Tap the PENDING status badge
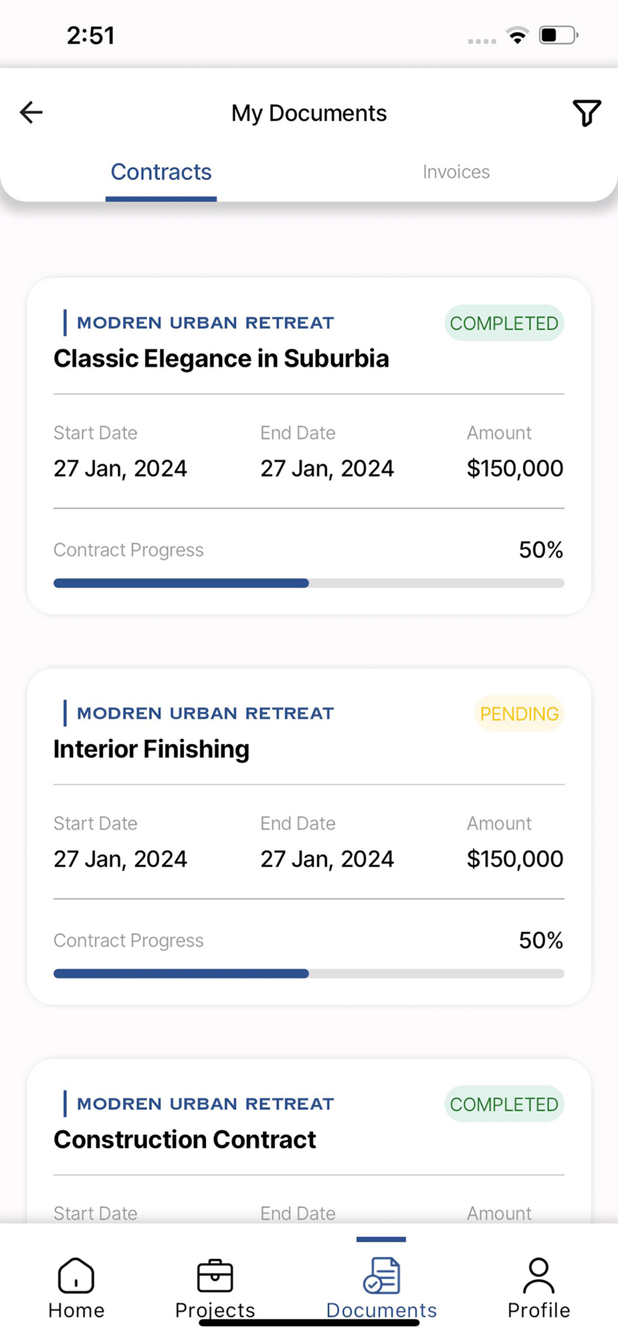618x1338 pixels. coord(519,714)
